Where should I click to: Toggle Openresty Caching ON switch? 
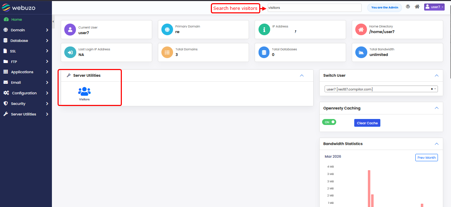point(329,122)
